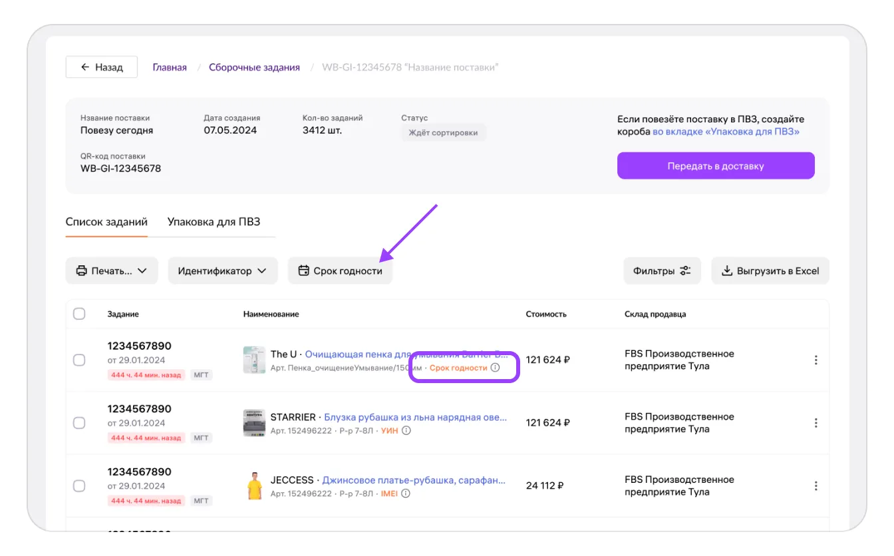Open the Срок годности button

click(x=340, y=271)
